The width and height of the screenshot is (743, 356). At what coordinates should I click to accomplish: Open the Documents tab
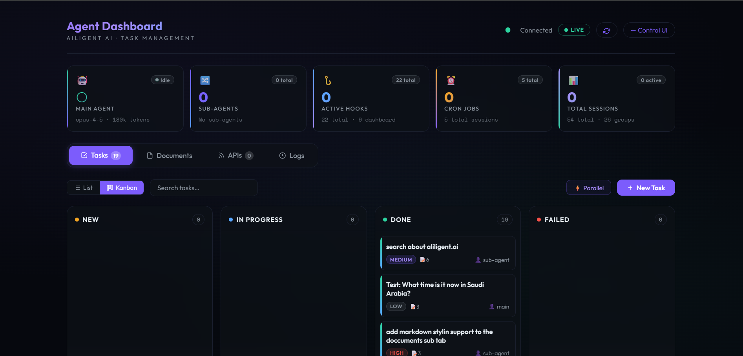(170, 156)
